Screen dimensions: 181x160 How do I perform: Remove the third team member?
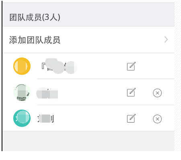157,119
